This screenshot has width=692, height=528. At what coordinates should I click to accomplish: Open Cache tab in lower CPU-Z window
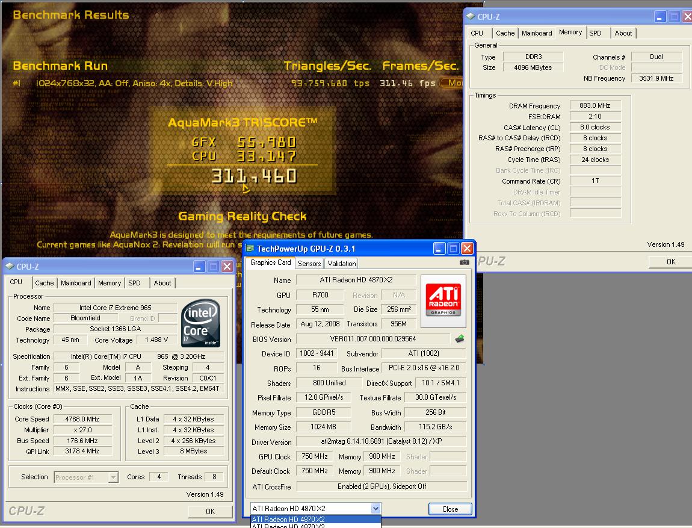(45, 283)
